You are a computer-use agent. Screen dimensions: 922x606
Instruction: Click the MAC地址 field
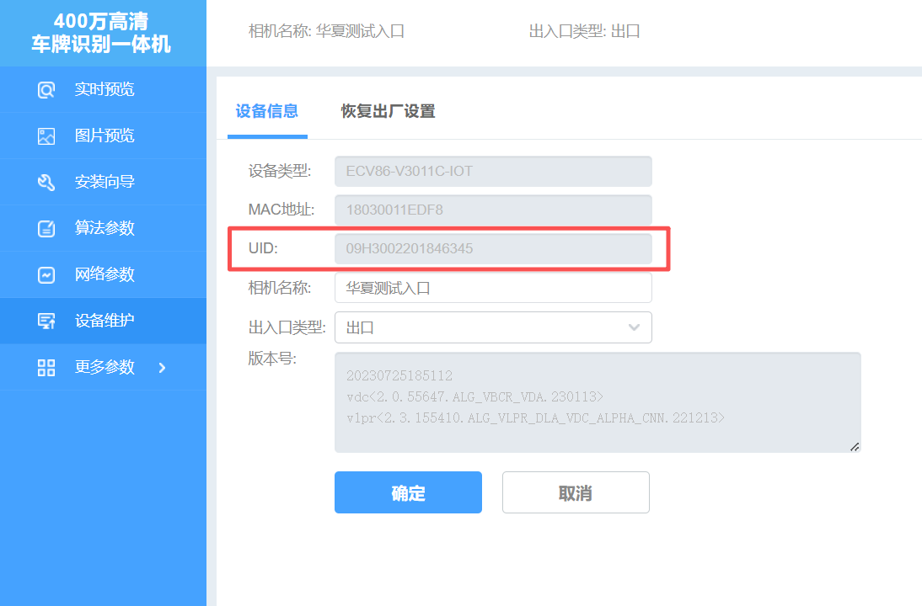[x=493, y=210]
